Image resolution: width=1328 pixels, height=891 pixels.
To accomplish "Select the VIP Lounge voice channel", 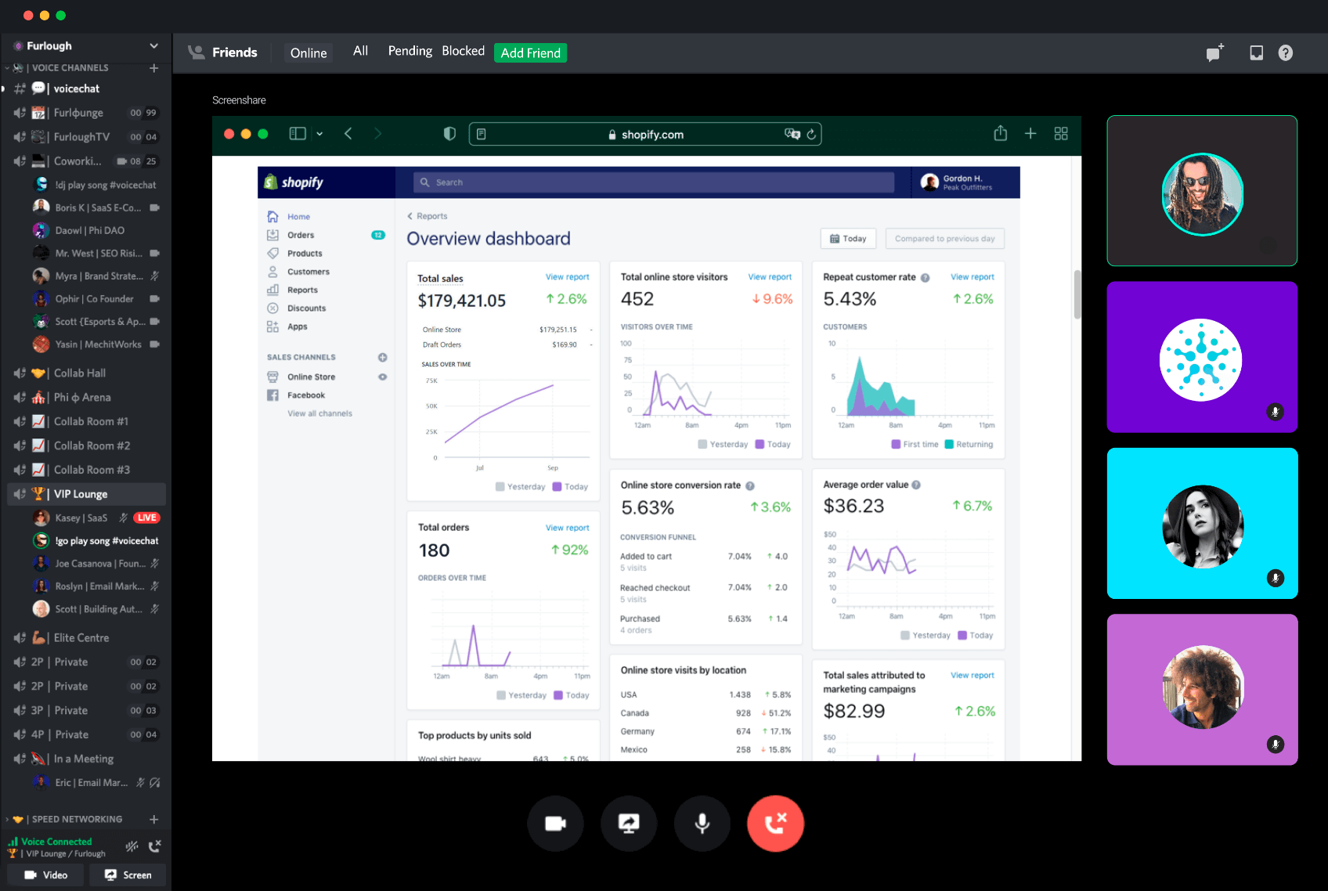I will [86, 494].
